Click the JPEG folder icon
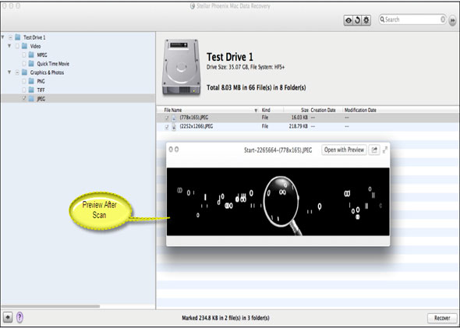The height and width of the screenshot is (328, 460). [x=31, y=99]
